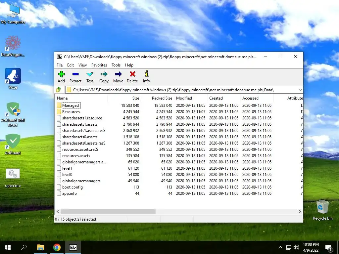Screen dimensions: 339x254
Task: Open the Edit menu
Action: click(71, 65)
